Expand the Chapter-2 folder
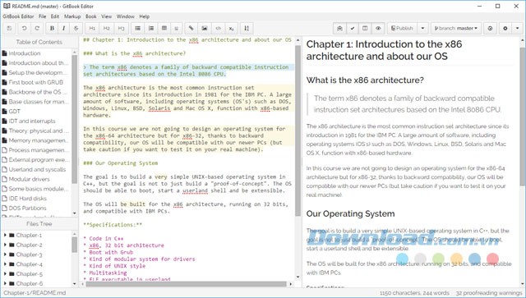Screen dimensions: 526x298 pyautogui.click(x=5, y=245)
